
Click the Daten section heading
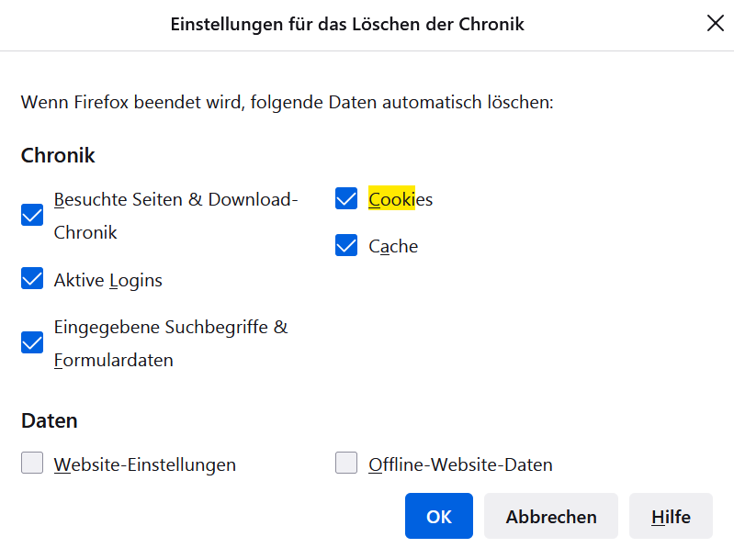click(50, 420)
